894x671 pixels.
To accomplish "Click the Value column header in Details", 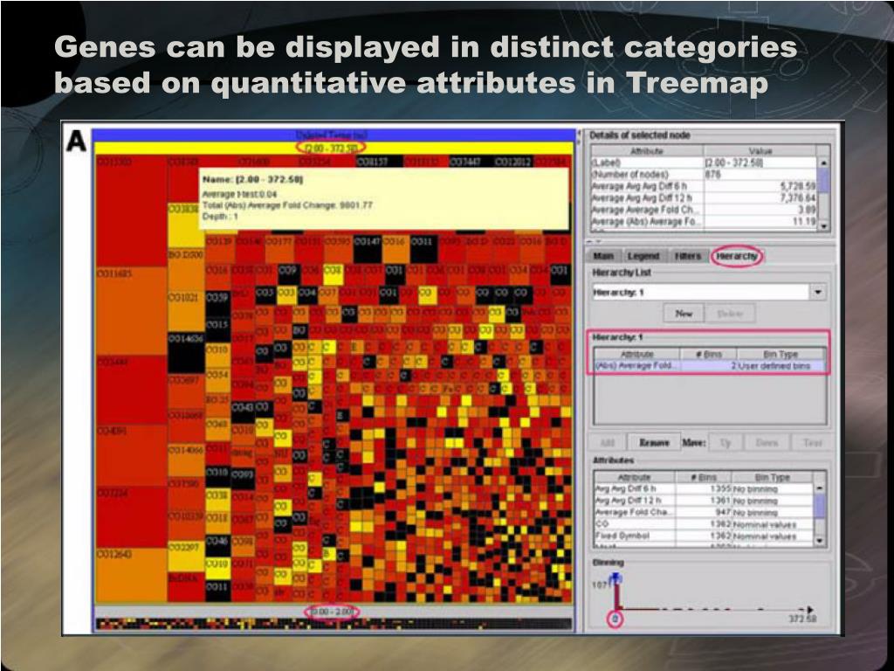I will tap(760, 151).
